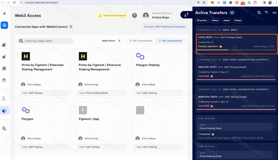
Task: Open the Polygon card title
Action: [x=28, y=119]
